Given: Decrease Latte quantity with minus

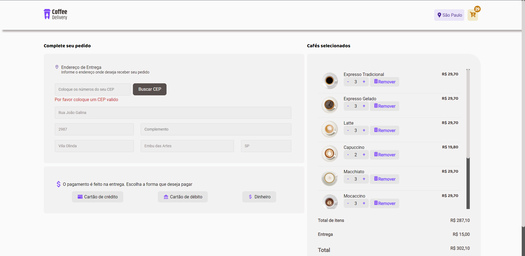Looking at the screenshot, I should (x=348, y=130).
